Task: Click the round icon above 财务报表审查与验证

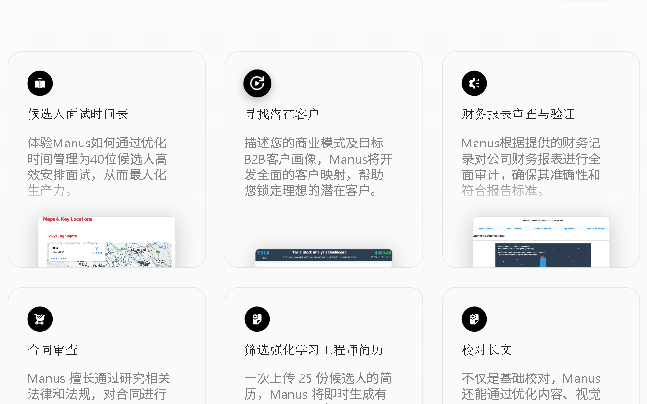Action: click(x=474, y=84)
